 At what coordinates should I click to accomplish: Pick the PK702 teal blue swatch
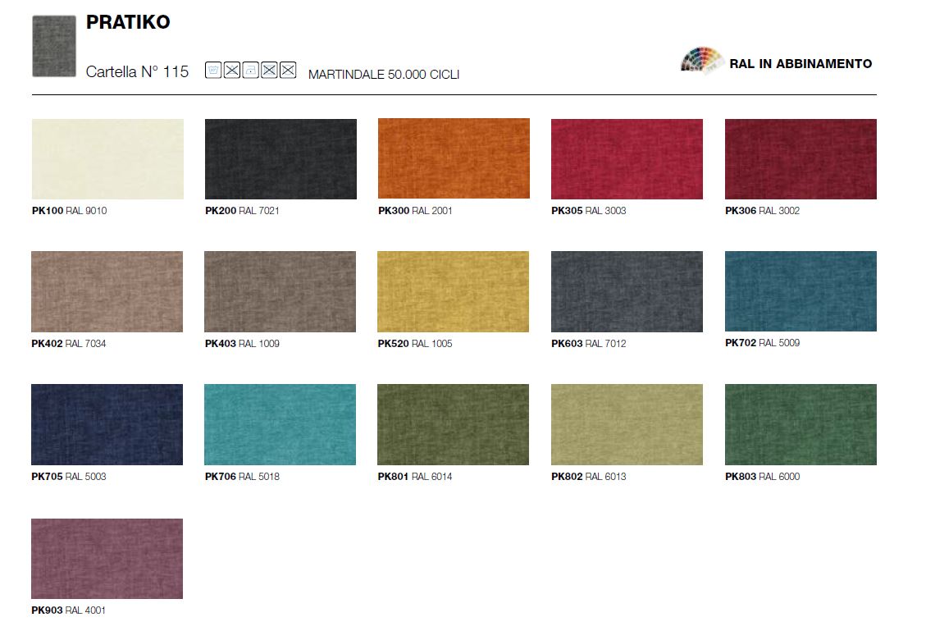coord(801,291)
